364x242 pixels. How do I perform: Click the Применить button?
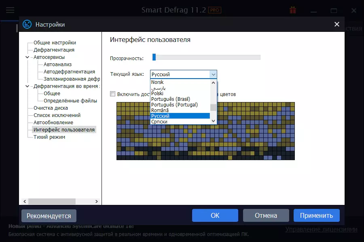click(x=316, y=215)
